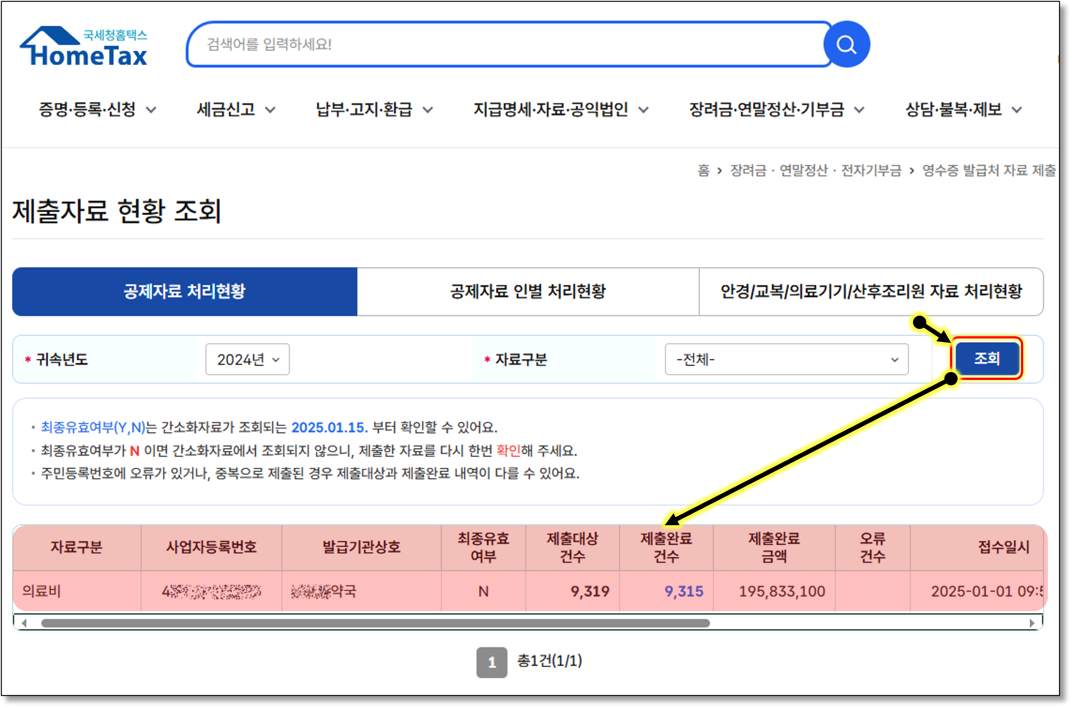Switch to 공제자료 인별 처리현황 tab

tap(528, 292)
